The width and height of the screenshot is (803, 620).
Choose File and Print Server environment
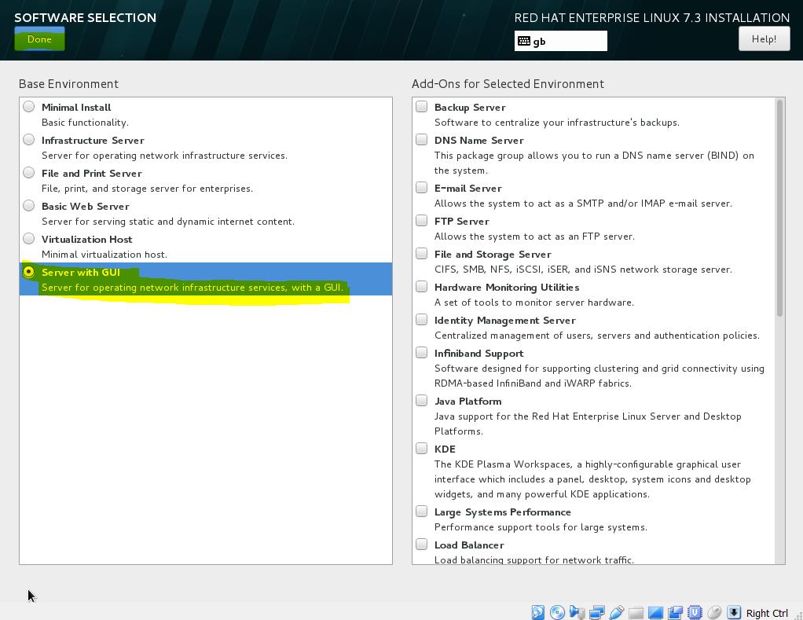(x=28, y=173)
